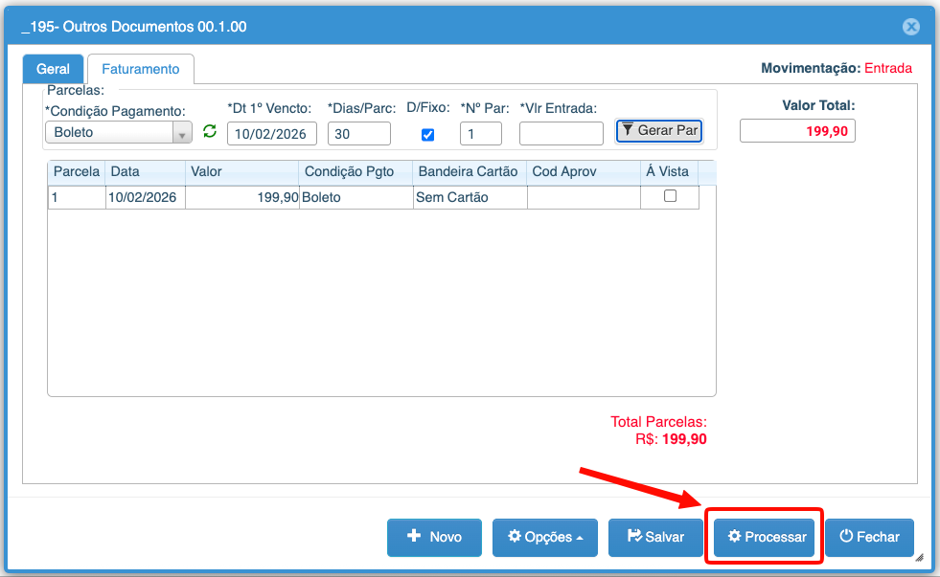Viewport: 940px width, 577px height.
Task: Click the Vlr Entrada input field
Action: [x=561, y=133]
